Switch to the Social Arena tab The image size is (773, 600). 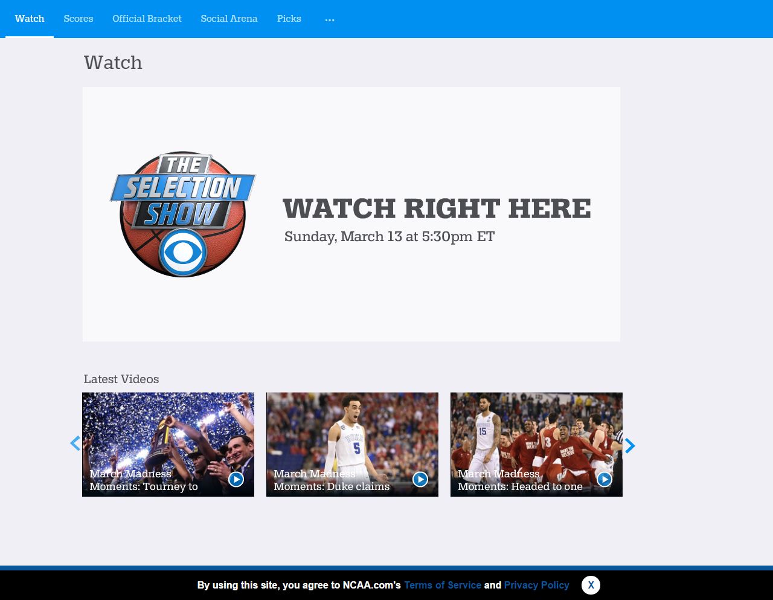pyautogui.click(x=229, y=19)
